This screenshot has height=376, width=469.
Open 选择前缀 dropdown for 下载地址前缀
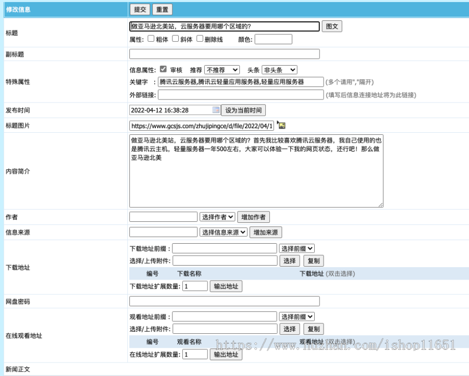tap(297, 248)
